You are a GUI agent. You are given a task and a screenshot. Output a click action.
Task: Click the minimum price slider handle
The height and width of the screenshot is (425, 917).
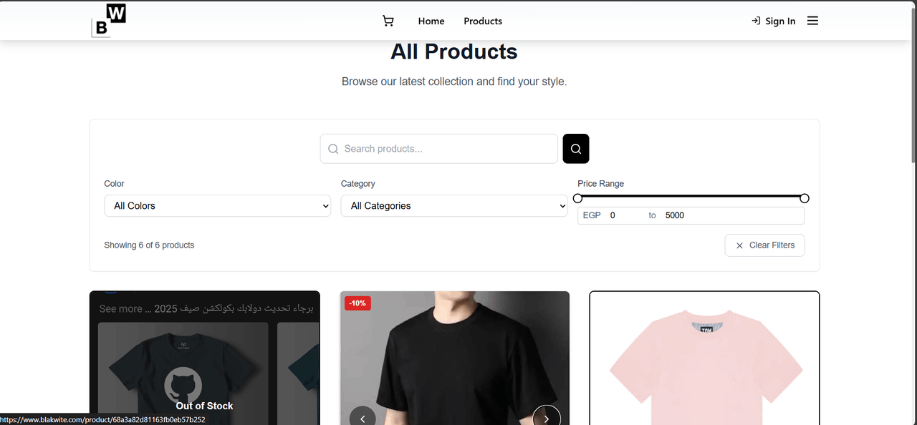[578, 198]
